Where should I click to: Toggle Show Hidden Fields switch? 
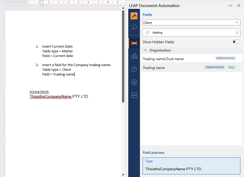(x=236, y=42)
